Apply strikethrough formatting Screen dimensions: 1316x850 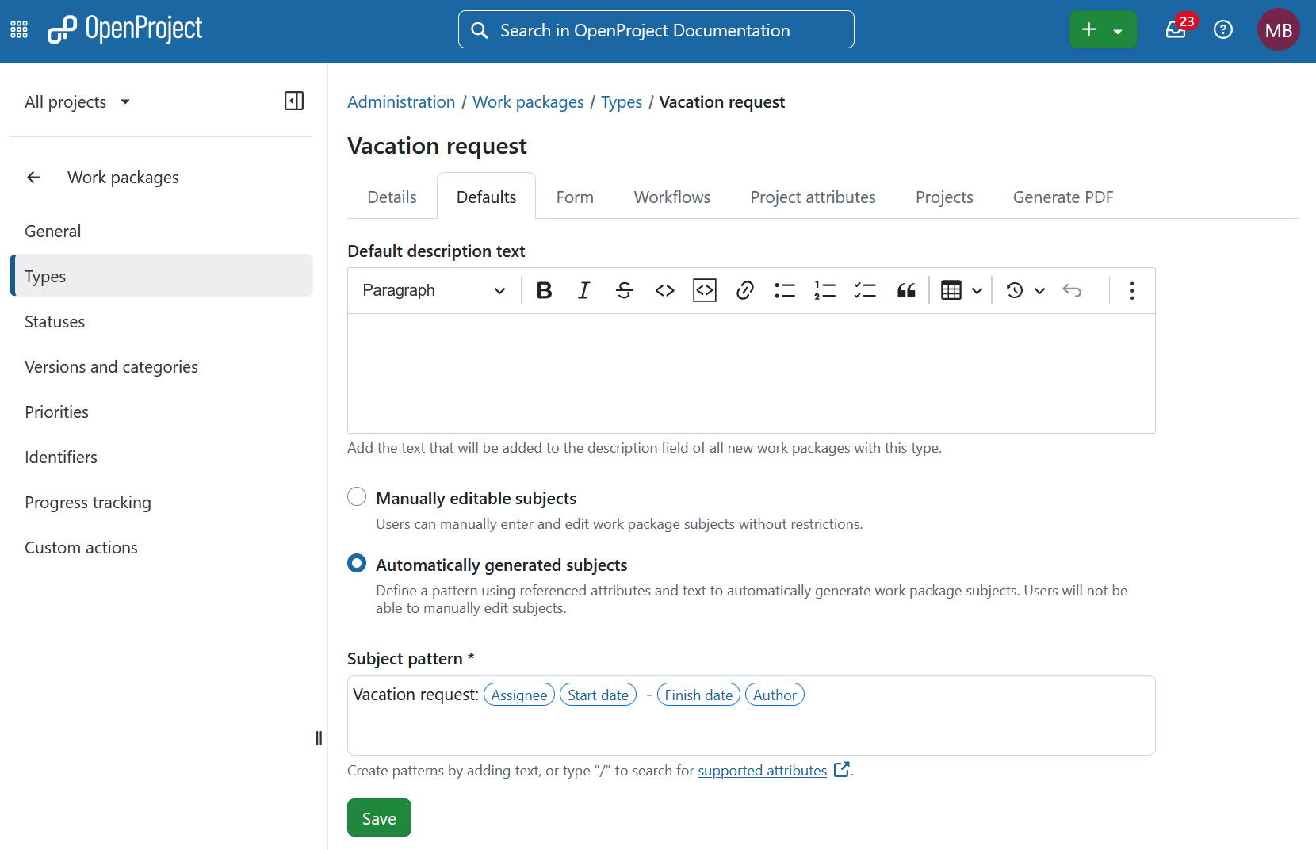click(x=625, y=291)
